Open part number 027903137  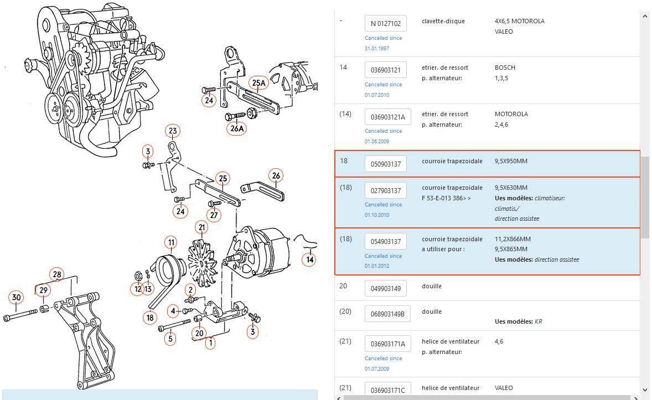click(x=386, y=191)
